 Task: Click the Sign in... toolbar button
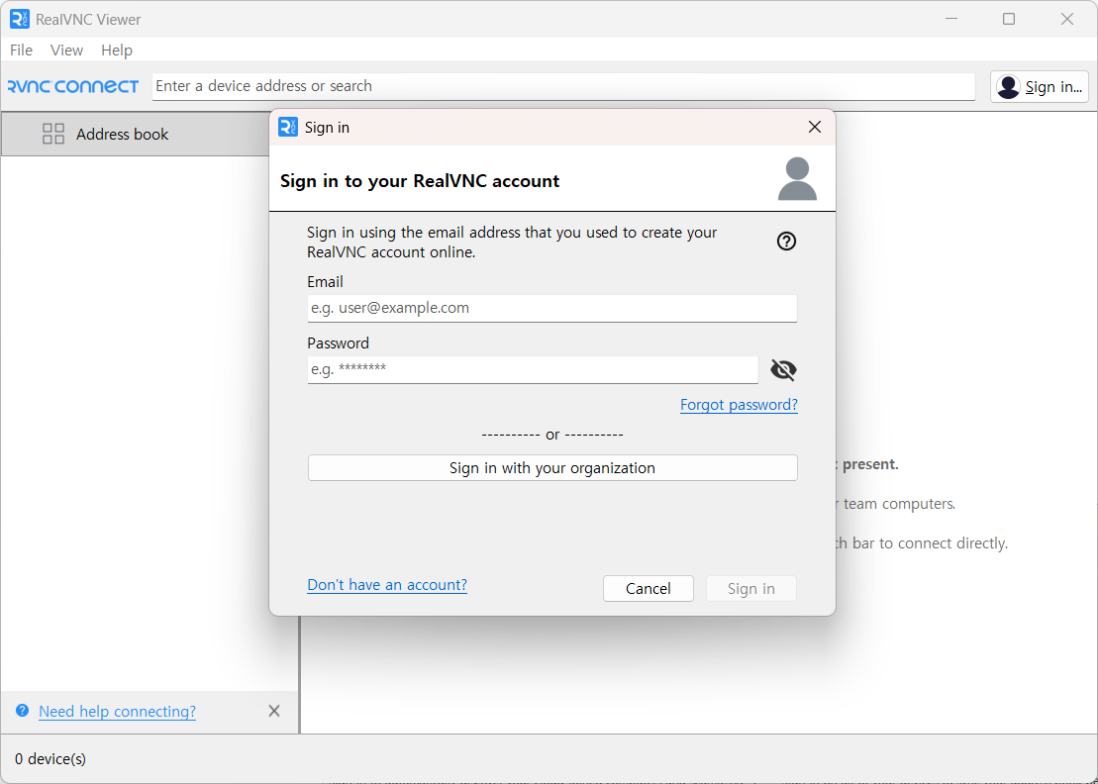(x=1040, y=87)
